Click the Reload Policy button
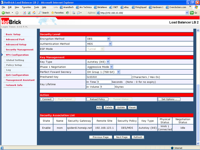 pos(97,99)
